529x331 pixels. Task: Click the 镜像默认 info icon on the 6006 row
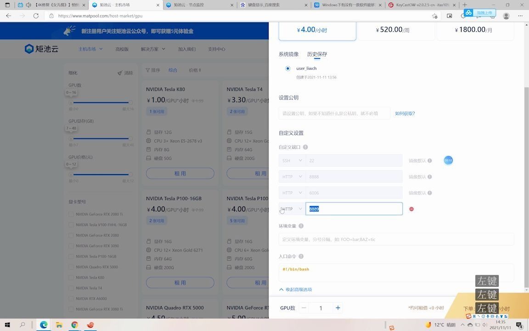[x=430, y=193]
